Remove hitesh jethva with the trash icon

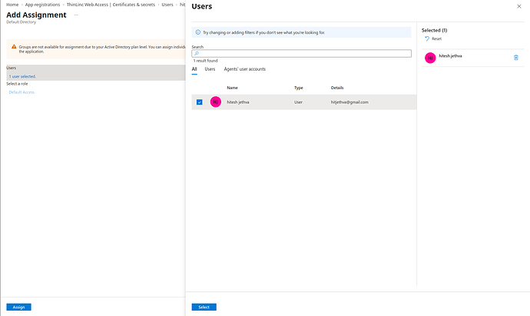(x=516, y=58)
